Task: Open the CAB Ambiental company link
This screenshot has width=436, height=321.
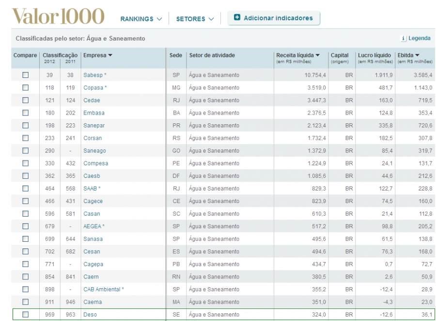Action: (x=104, y=290)
